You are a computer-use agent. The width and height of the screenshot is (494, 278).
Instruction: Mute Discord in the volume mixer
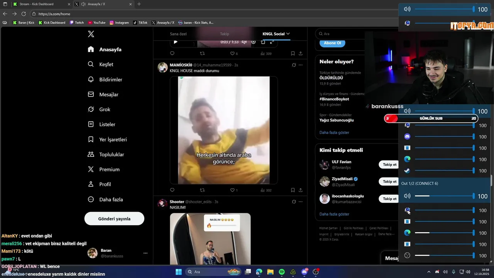coord(407,137)
